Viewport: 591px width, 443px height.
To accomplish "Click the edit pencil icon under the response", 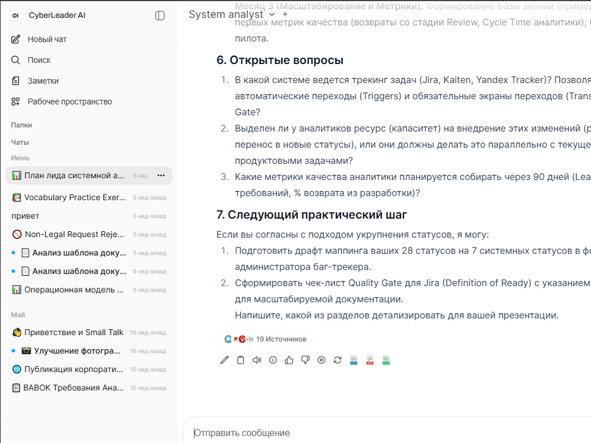I will click(225, 360).
